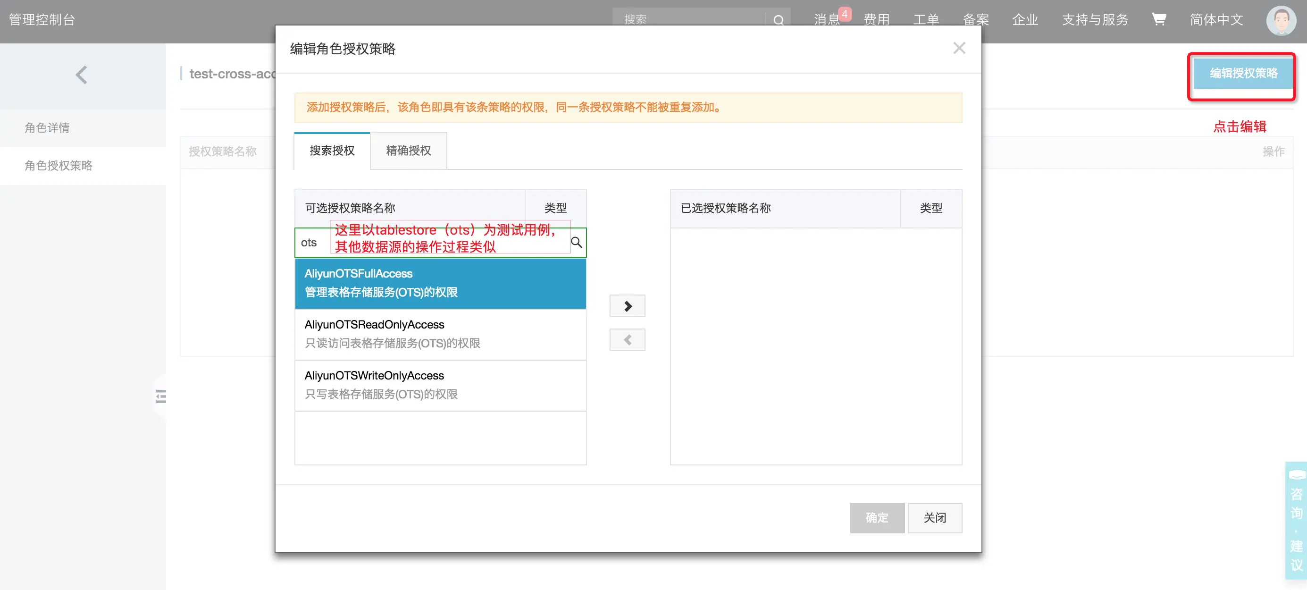Click the top bar search icon

(x=779, y=20)
